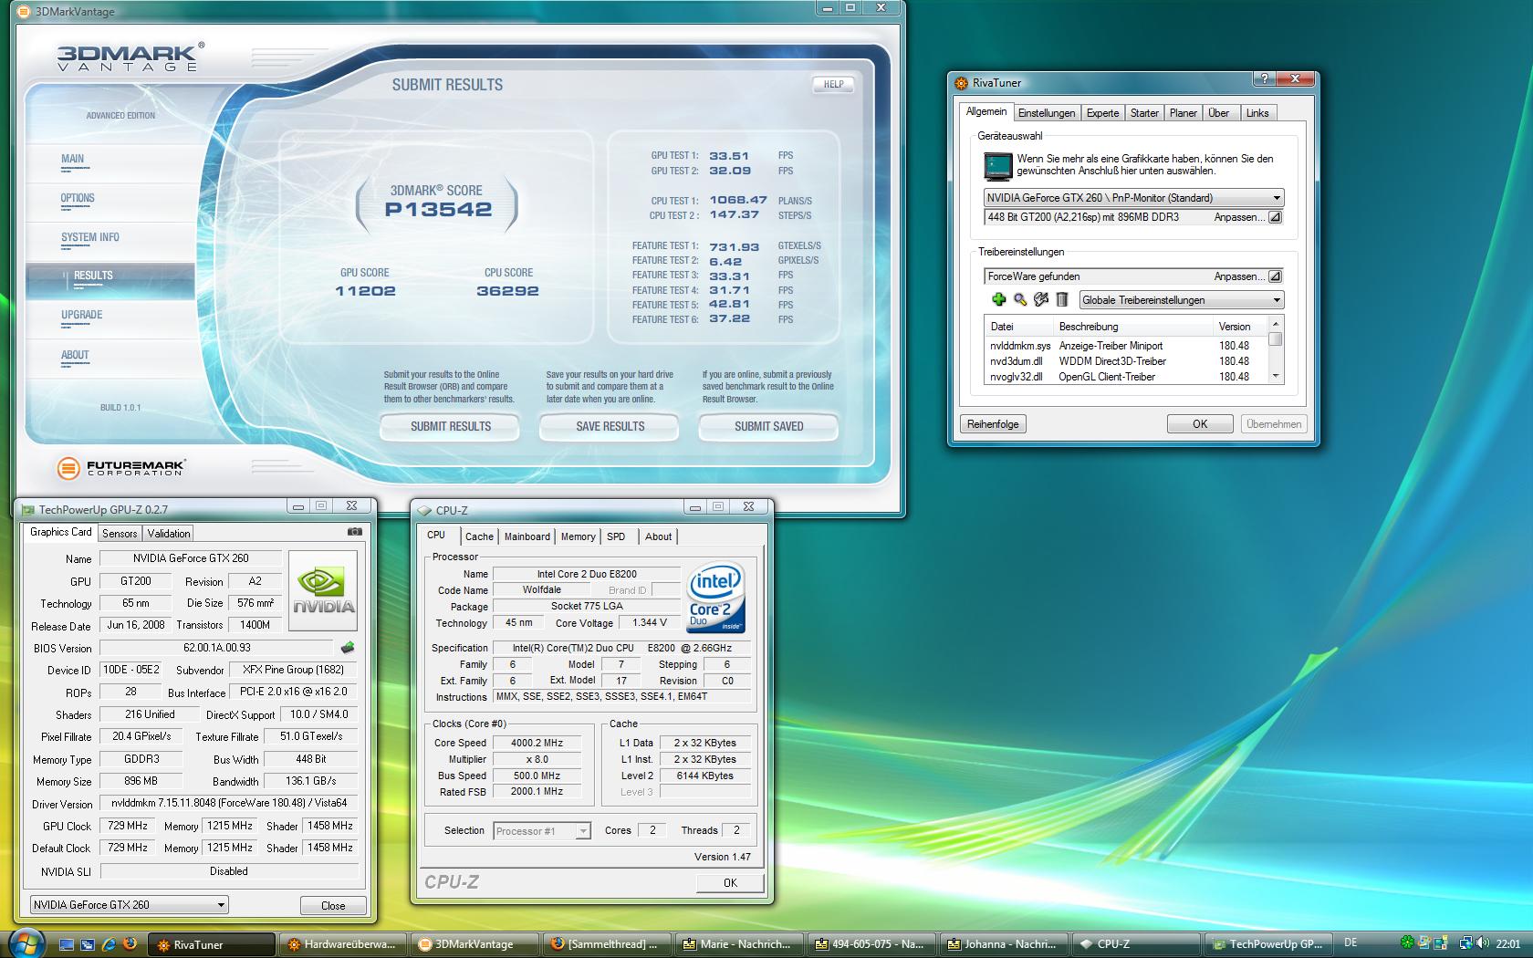
Task: Click the SAVE RESULTS button
Action: (610, 426)
